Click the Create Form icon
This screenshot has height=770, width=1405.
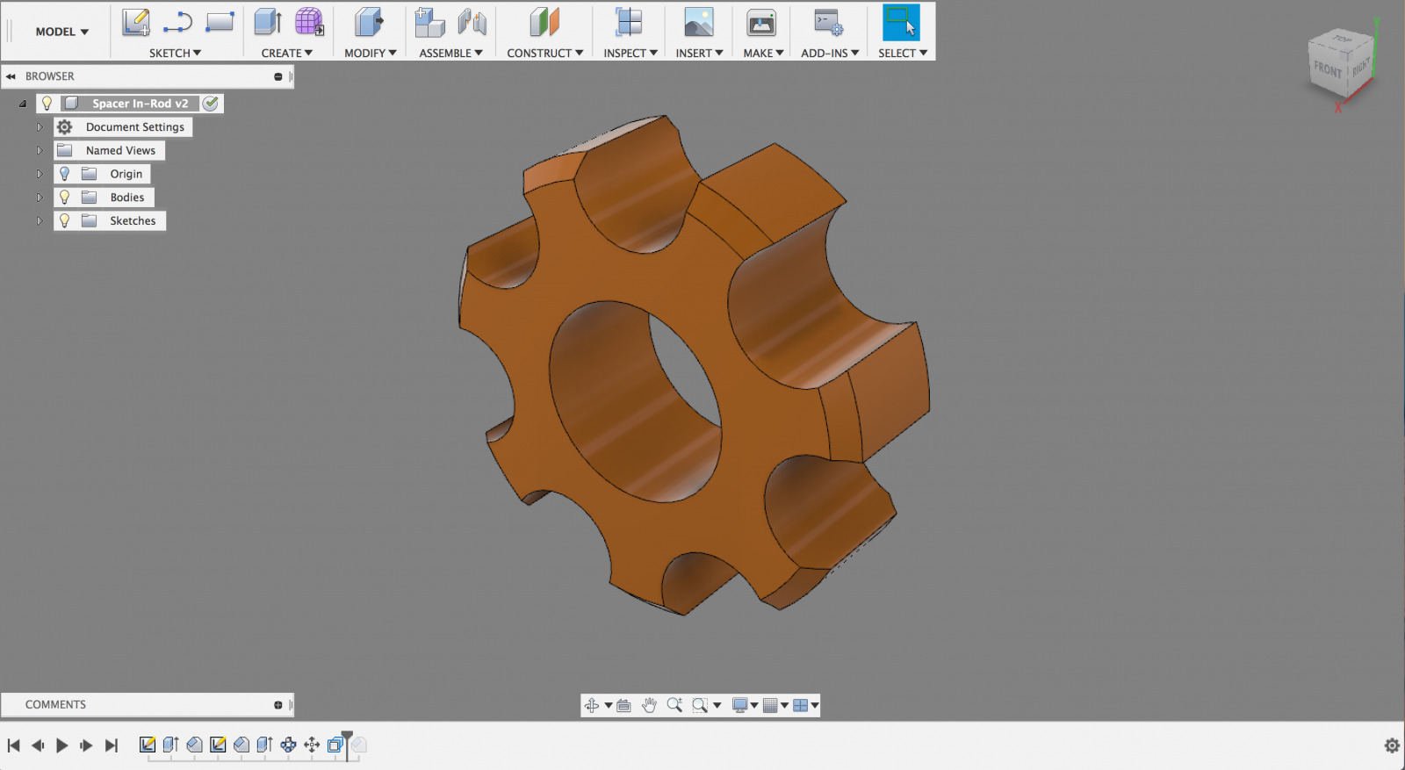click(309, 22)
